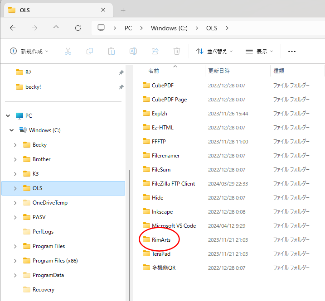Viewport: 325px width, 301px height.
Task: Open the 並べ替え sort dropdown
Action: [214, 51]
